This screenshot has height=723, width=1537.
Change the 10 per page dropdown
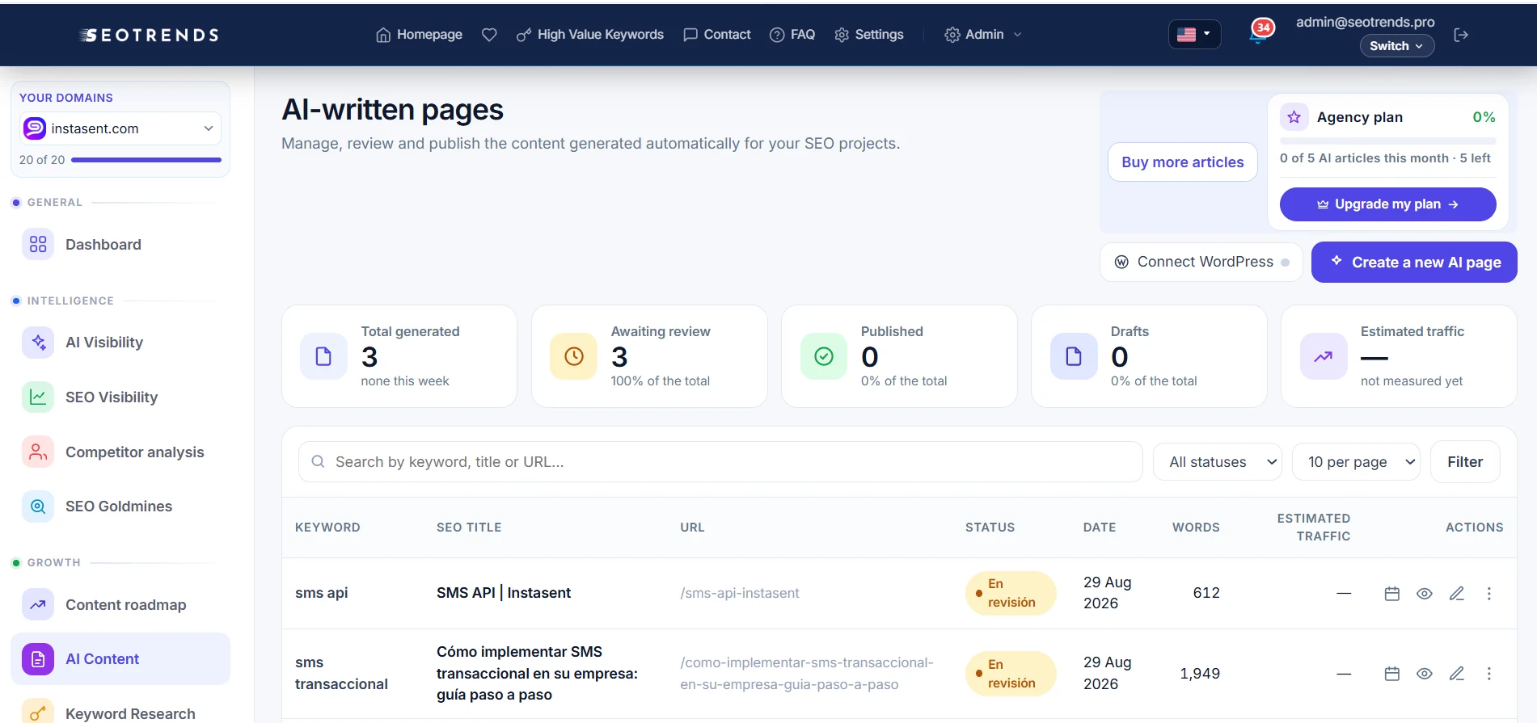pyautogui.click(x=1356, y=462)
